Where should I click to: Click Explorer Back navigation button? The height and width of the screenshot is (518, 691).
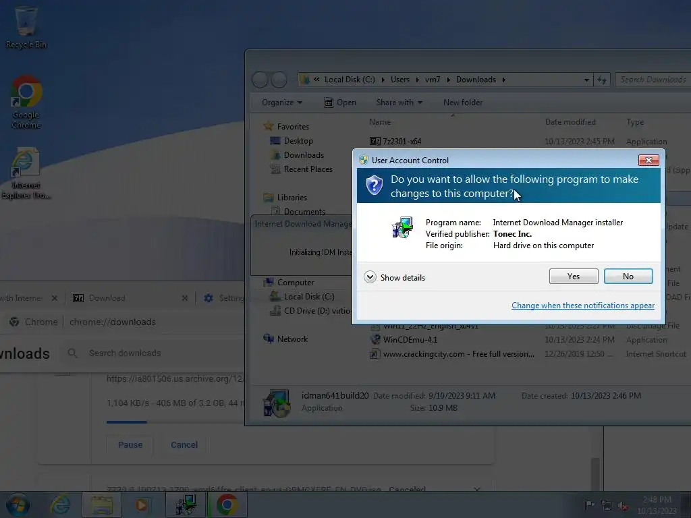[260, 80]
